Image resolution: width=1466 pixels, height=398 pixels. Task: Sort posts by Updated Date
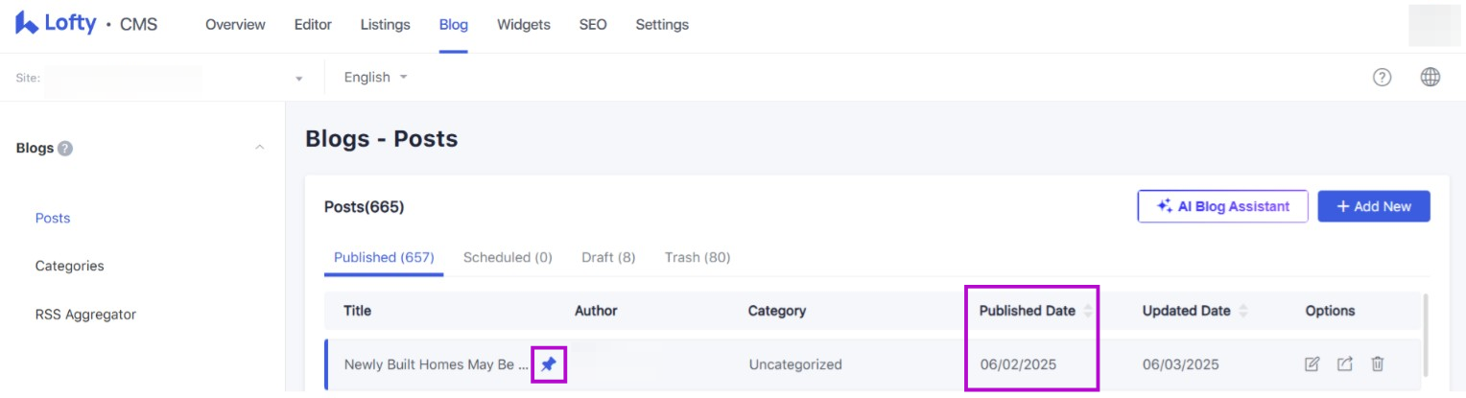[x=1243, y=311]
